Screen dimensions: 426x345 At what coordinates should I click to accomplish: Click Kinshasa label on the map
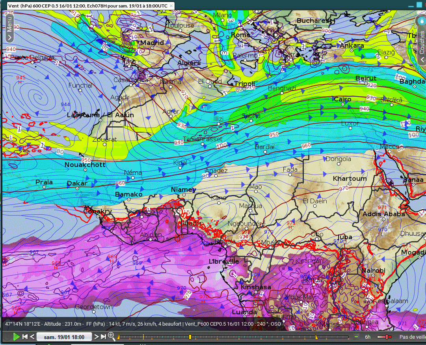coord(256,287)
